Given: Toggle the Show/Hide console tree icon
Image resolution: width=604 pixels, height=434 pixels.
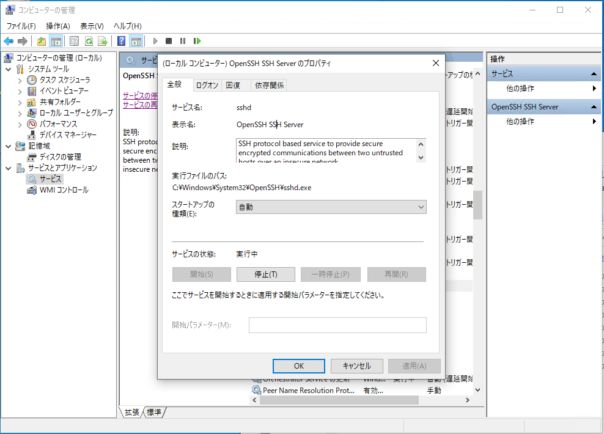Looking at the screenshot, I should (x=56, y=41).
